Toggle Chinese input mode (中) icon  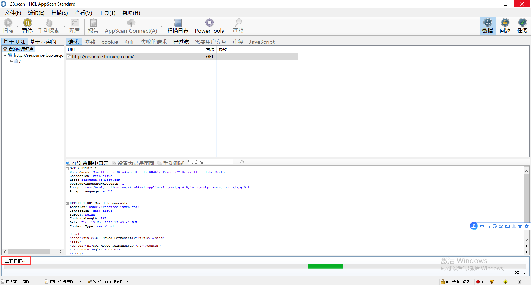tap(482, 226)
